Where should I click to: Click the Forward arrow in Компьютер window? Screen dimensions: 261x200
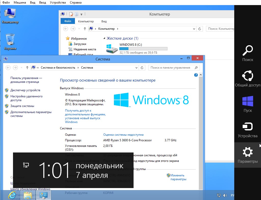(x=73, y=29)
